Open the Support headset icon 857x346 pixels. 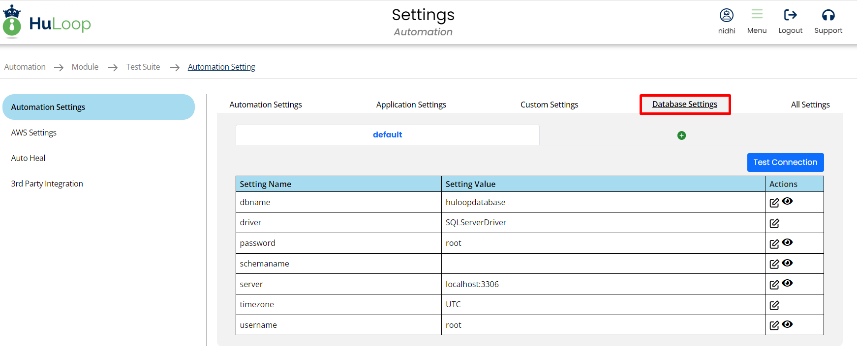[x=828, y=15]
